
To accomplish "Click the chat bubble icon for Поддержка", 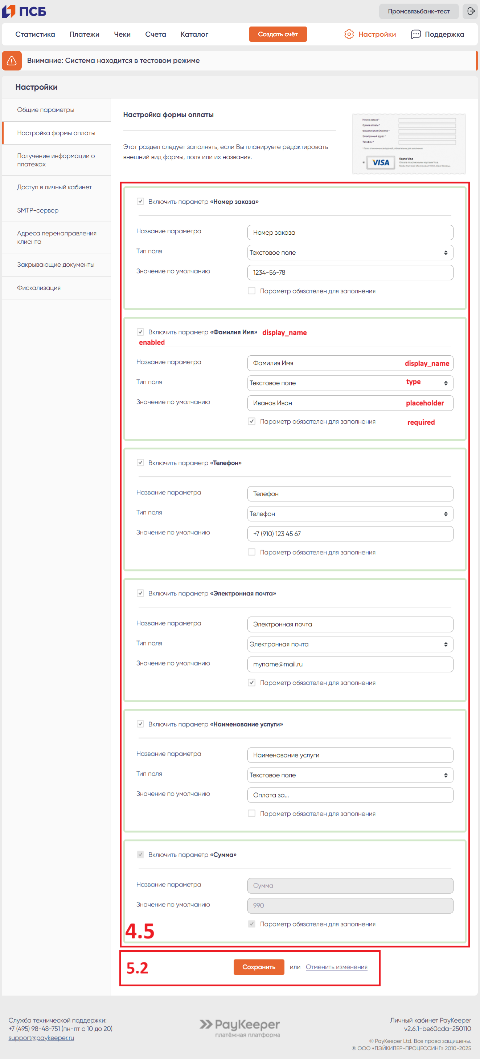I will [415, 34].
